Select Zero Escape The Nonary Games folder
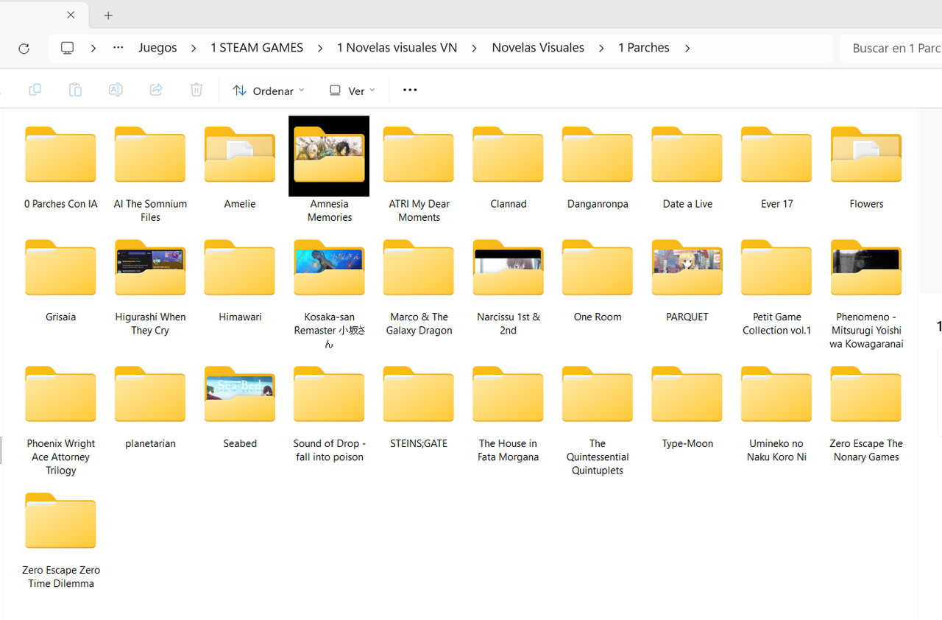This screenshot has height=620, width=942. [866, 395]
